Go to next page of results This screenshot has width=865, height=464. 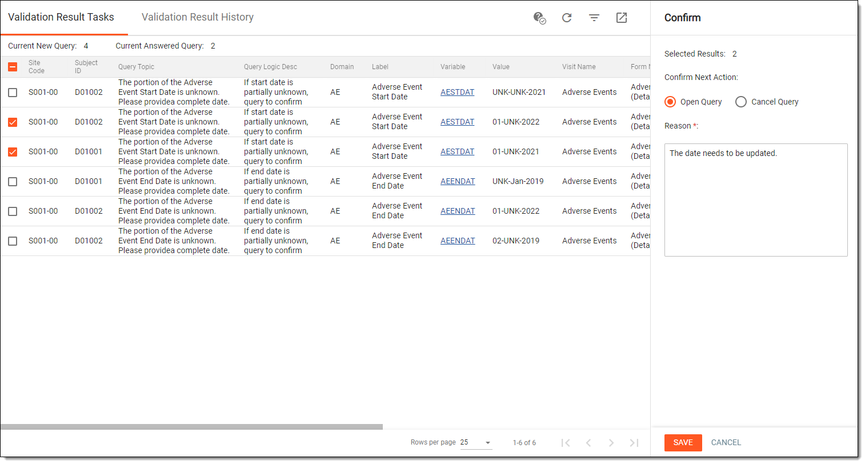point(611,443)
